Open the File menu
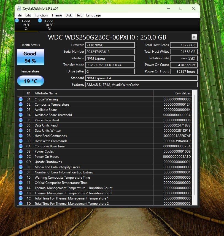 tap(19, 15)
